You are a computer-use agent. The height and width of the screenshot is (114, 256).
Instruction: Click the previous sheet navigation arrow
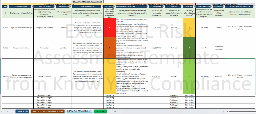pyautogui.click(x=2, y=111)
